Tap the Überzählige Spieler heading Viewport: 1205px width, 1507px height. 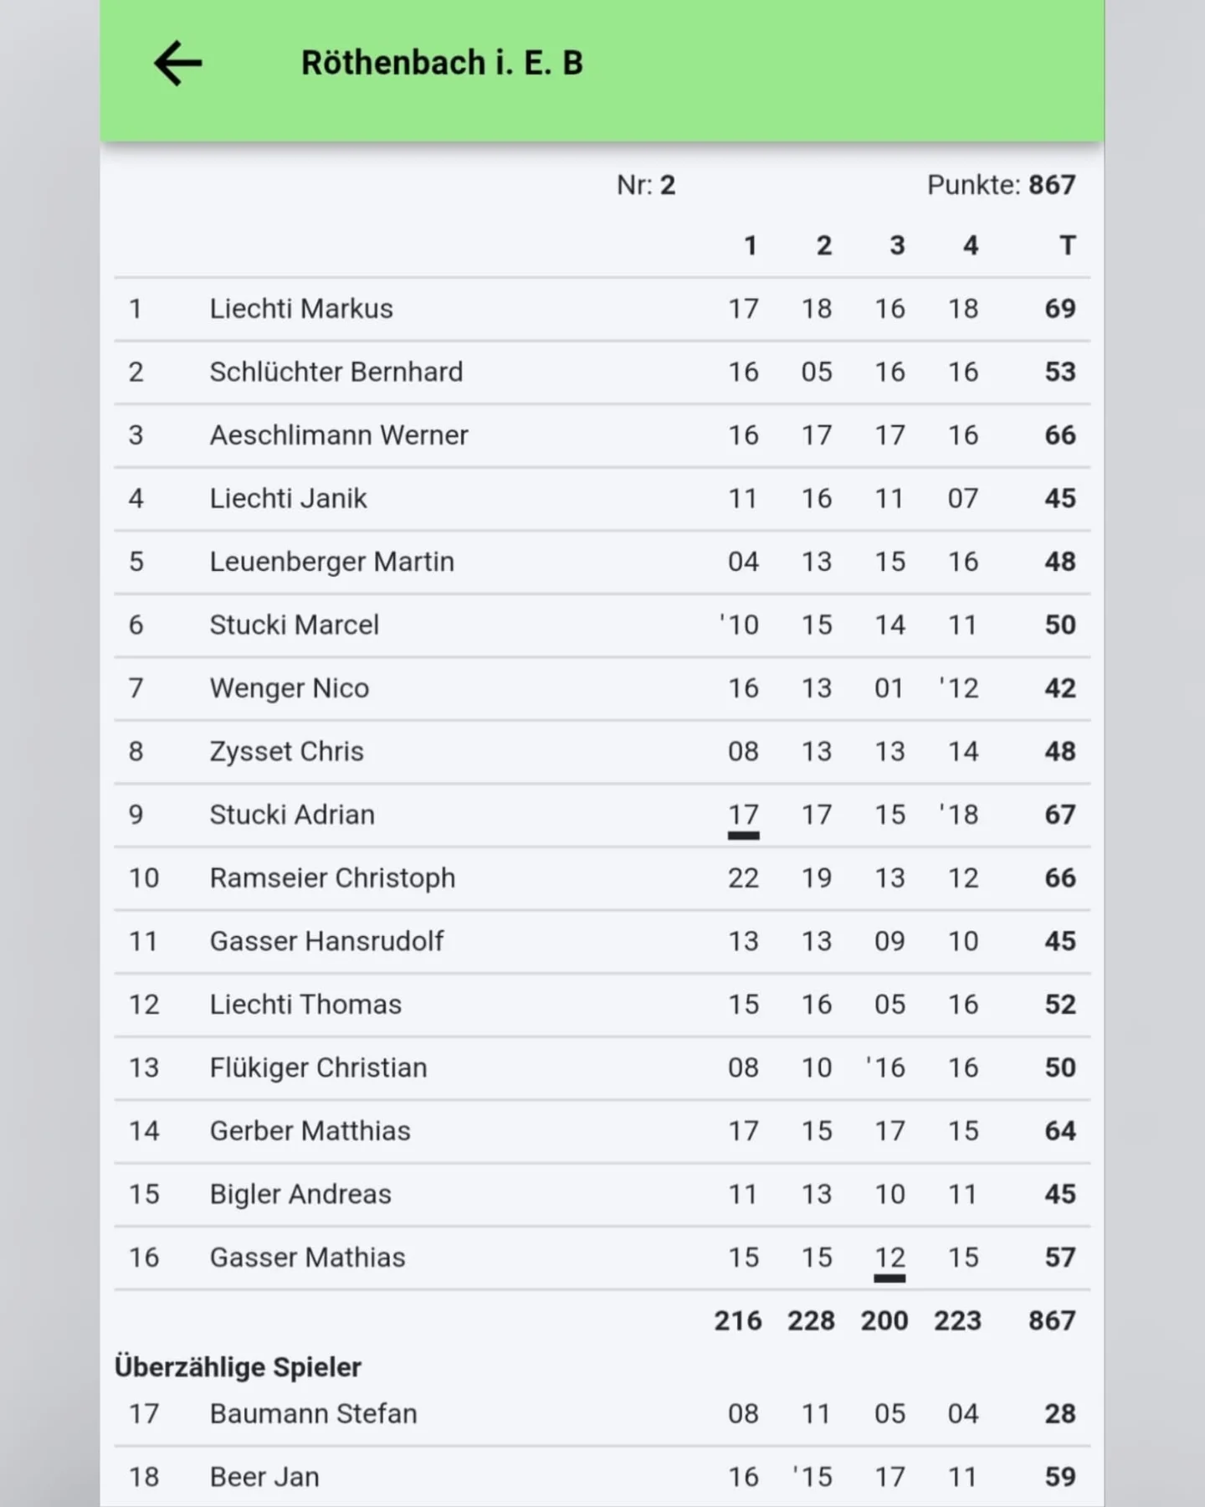coord(238,1367)
